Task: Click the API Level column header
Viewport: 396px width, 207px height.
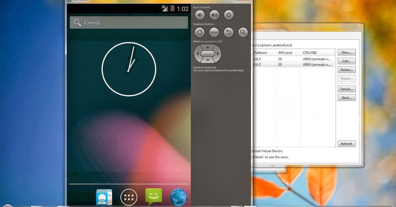Action: click(289, 53)
